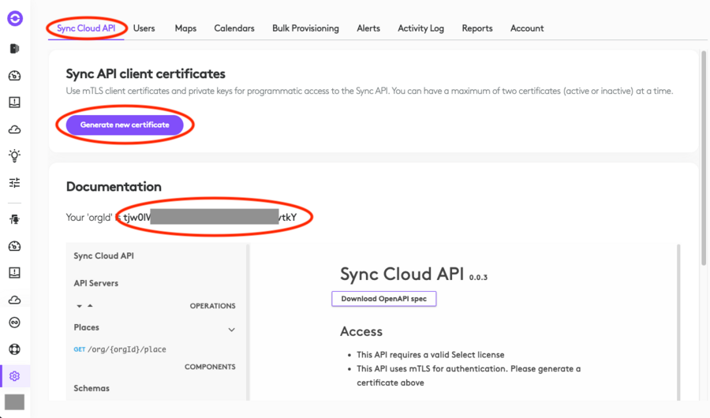The height and width of the screenshot is (418, 710).
Task: Open the cloud icon directly above the lightbulb icon
Action: (14, 129)
